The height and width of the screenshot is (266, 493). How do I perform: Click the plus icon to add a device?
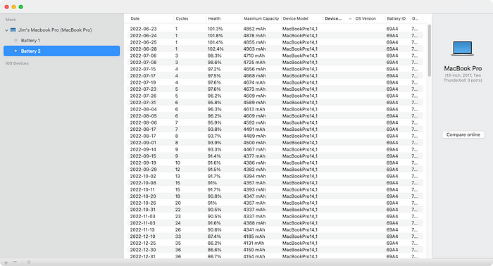tap(6, 262)
